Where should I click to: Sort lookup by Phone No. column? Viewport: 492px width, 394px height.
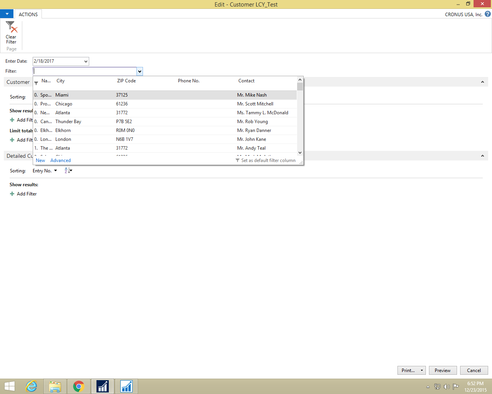189,81
